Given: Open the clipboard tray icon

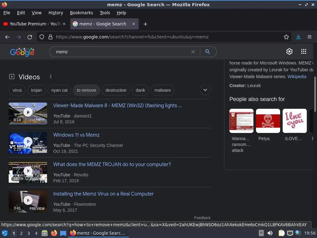Looking at the screenshot, I should pos(281,233).
